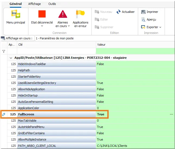Click the Applications en erreur flag icon
Image resolution: width=175 pixels, height=149 pixels.
pos(80,14)
